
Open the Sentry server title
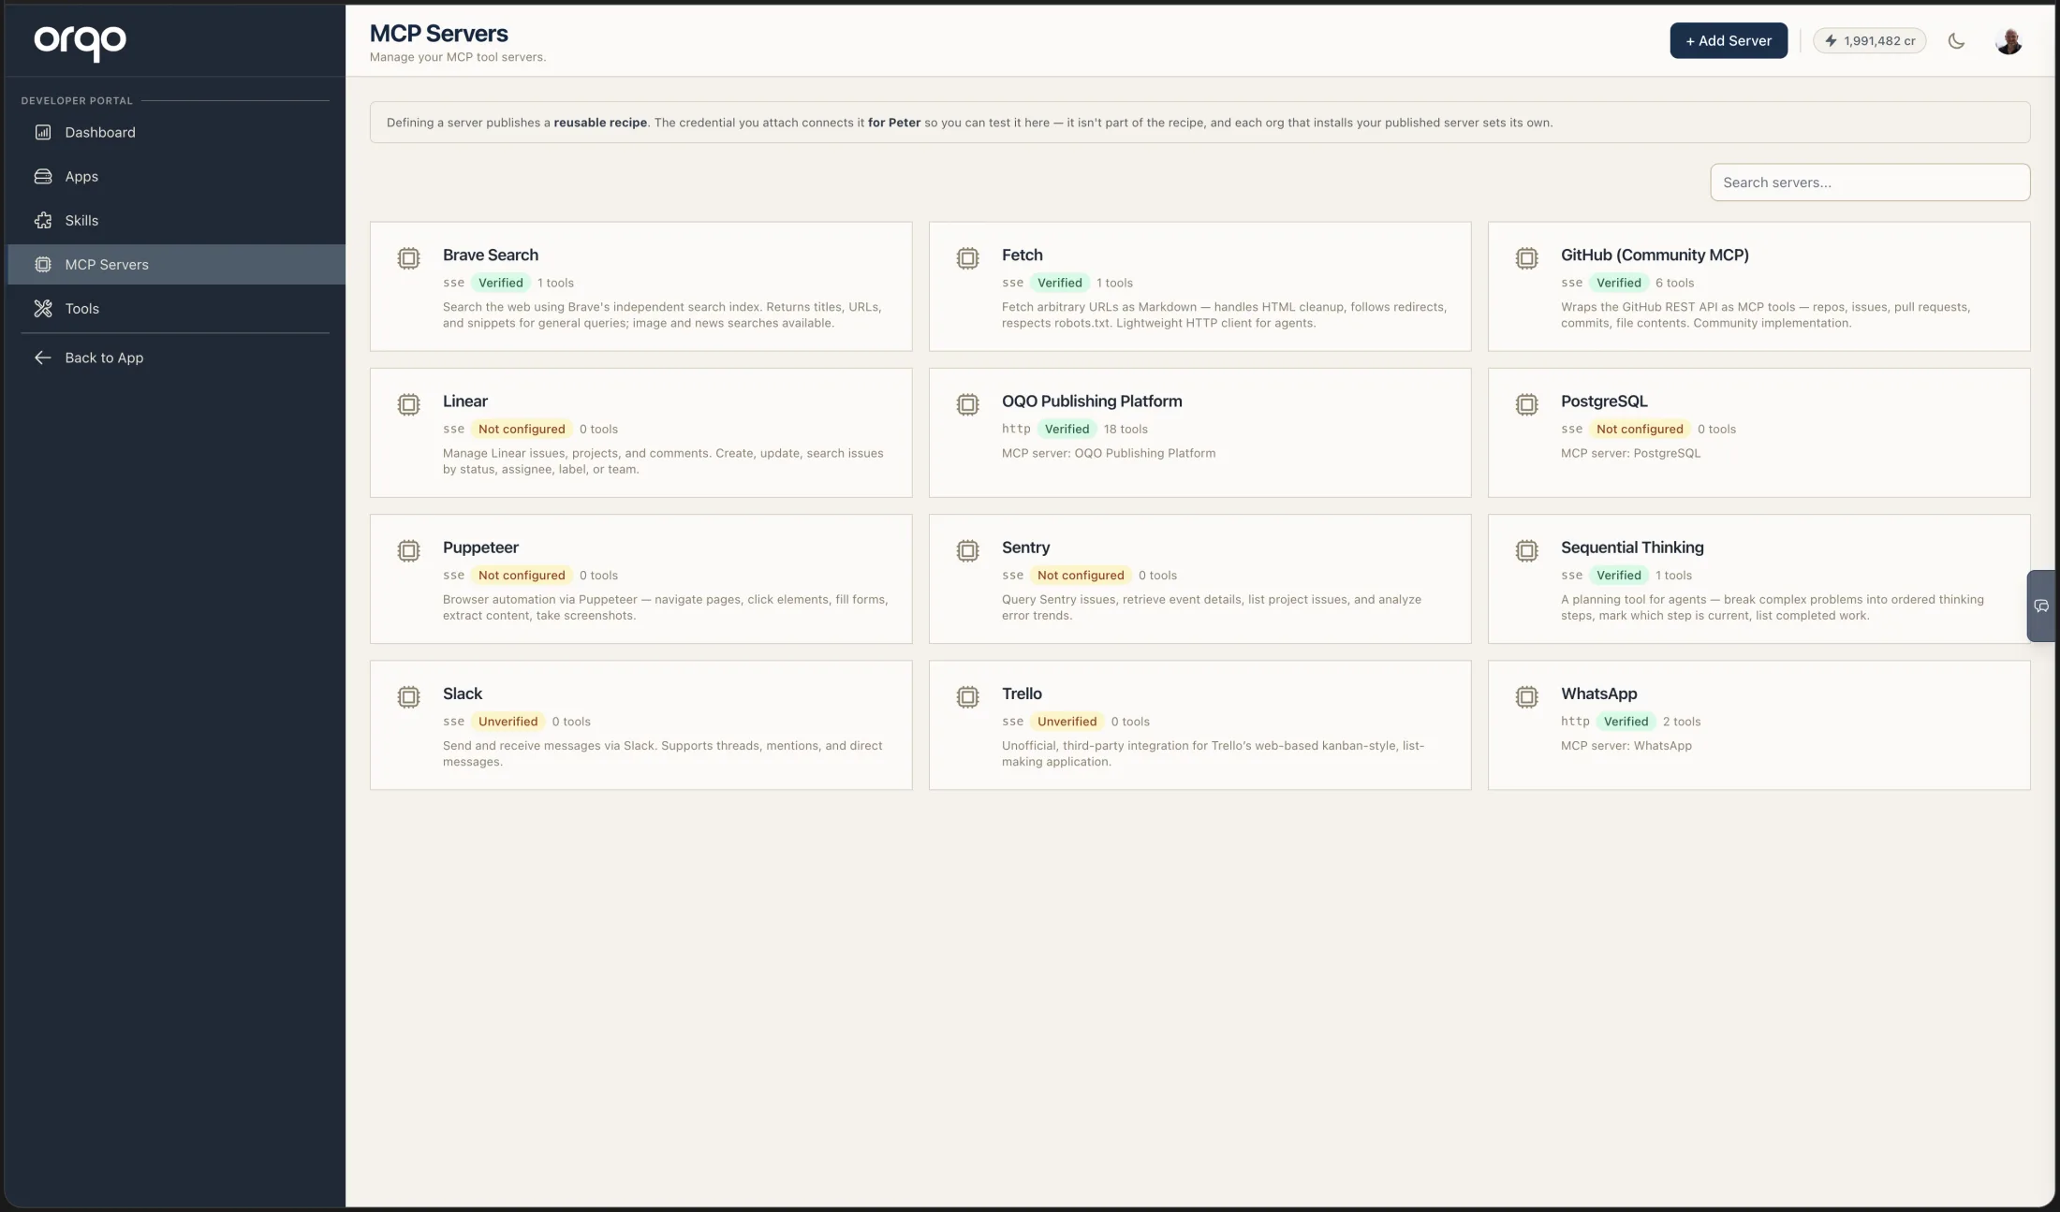click(x=1025, y=548)
